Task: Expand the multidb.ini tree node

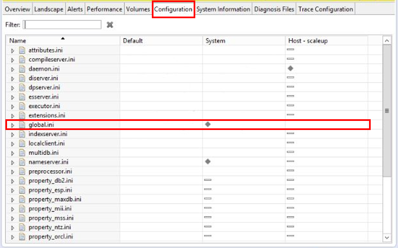Action: point(13,153)
